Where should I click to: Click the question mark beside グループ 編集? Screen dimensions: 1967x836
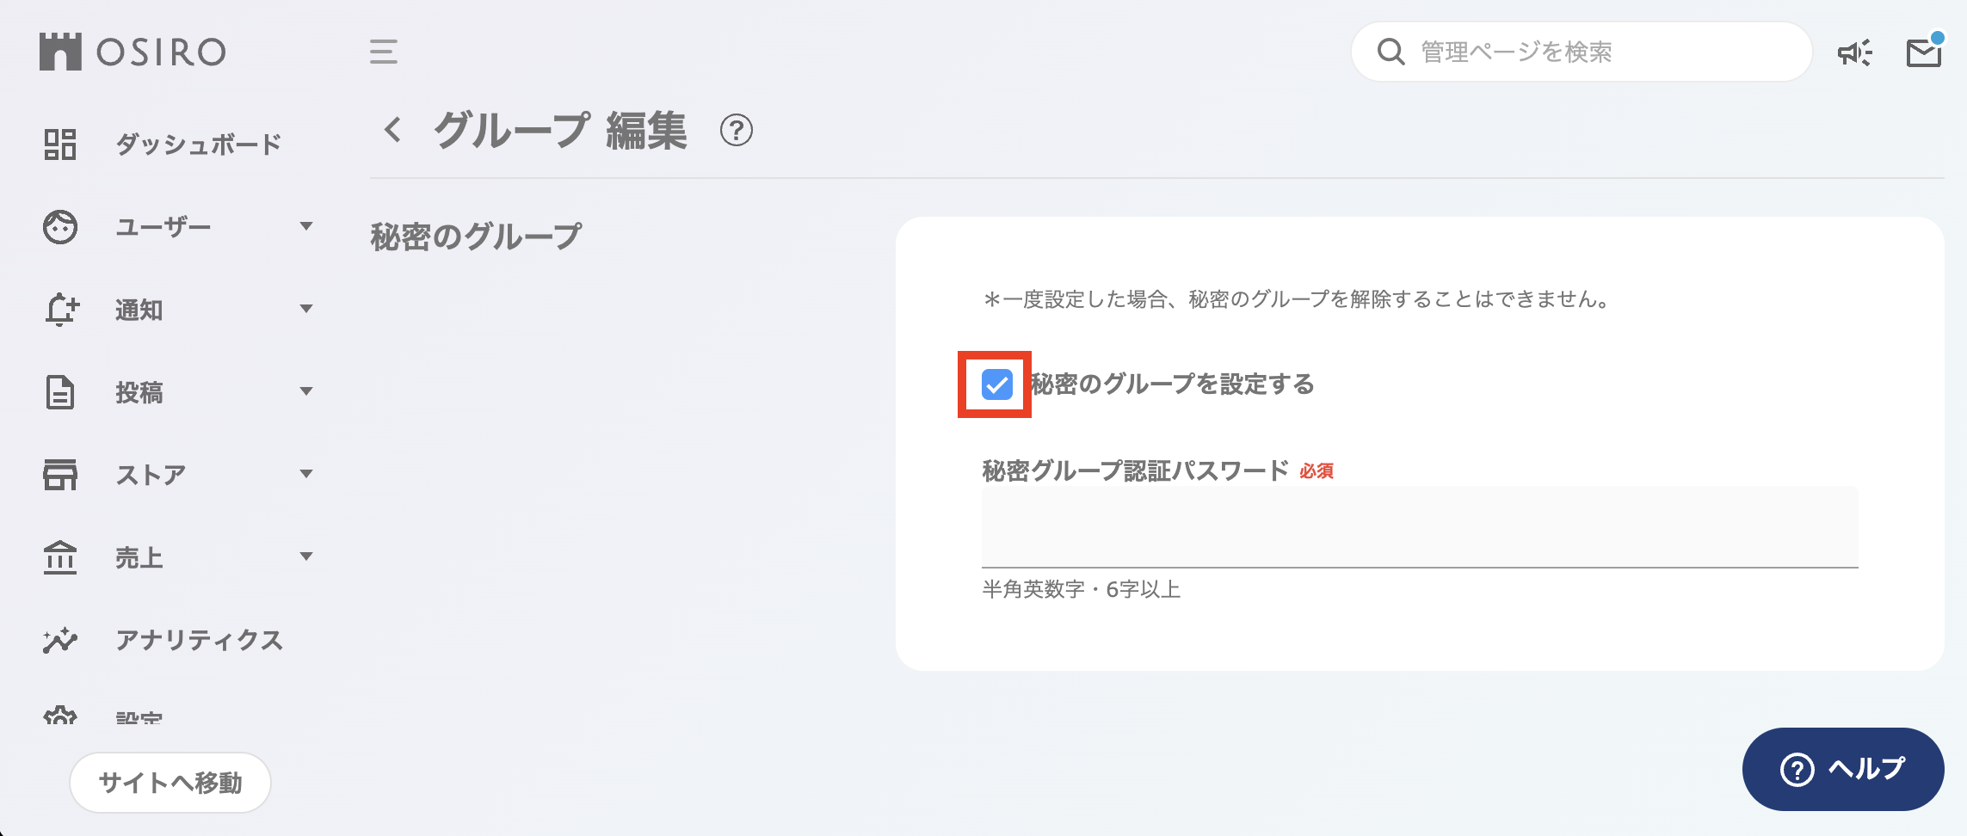tap(736, 131)
